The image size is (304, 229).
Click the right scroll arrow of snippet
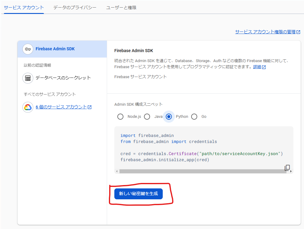(291, 171)
